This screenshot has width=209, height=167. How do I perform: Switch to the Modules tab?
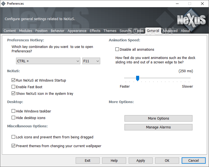click(x=26, y=31)
